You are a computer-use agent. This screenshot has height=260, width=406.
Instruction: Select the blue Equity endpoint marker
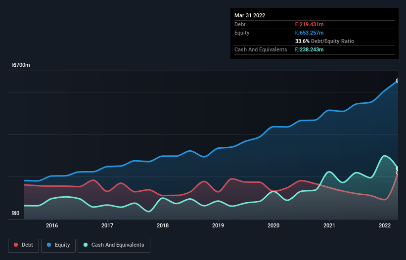pyautogui.click(x=398, y=81)
